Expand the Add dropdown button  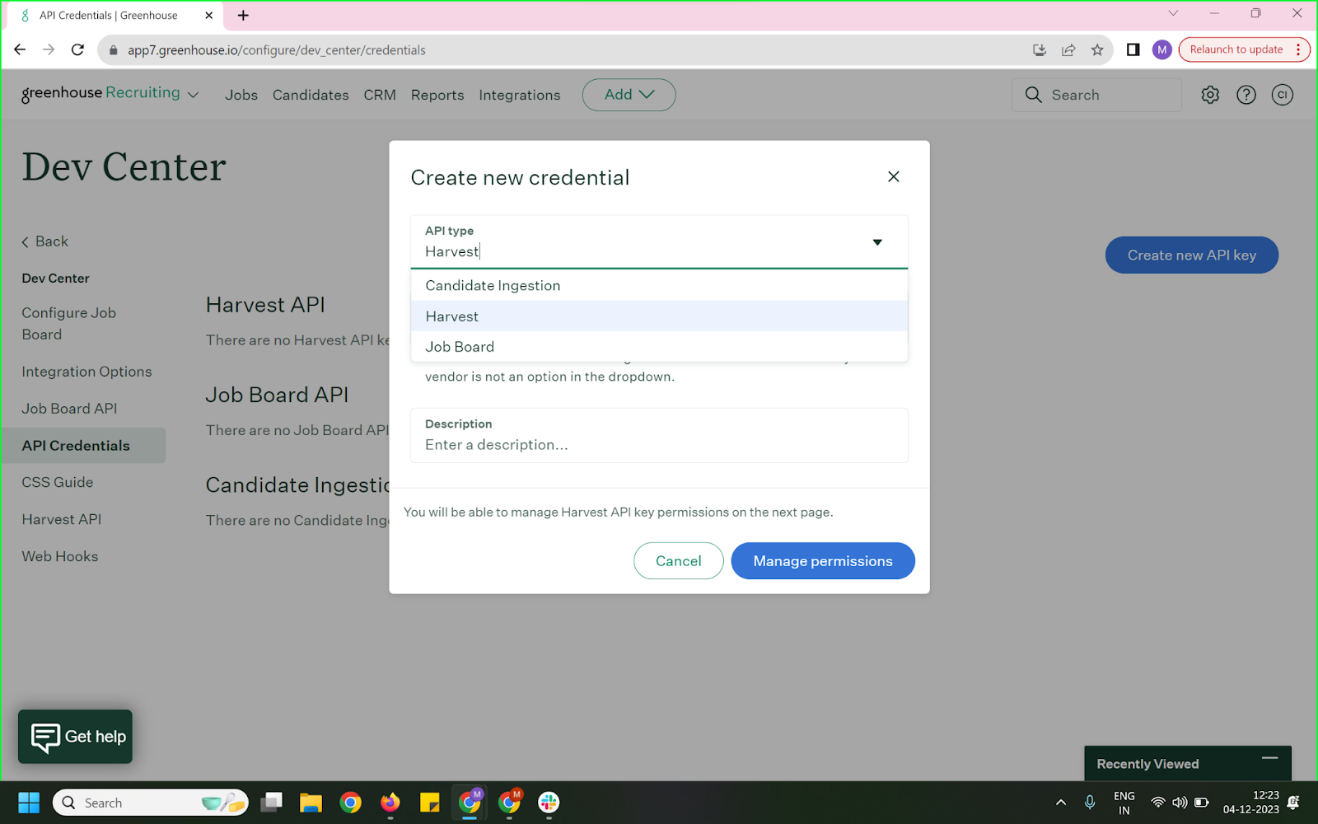(x=629, y=95)
